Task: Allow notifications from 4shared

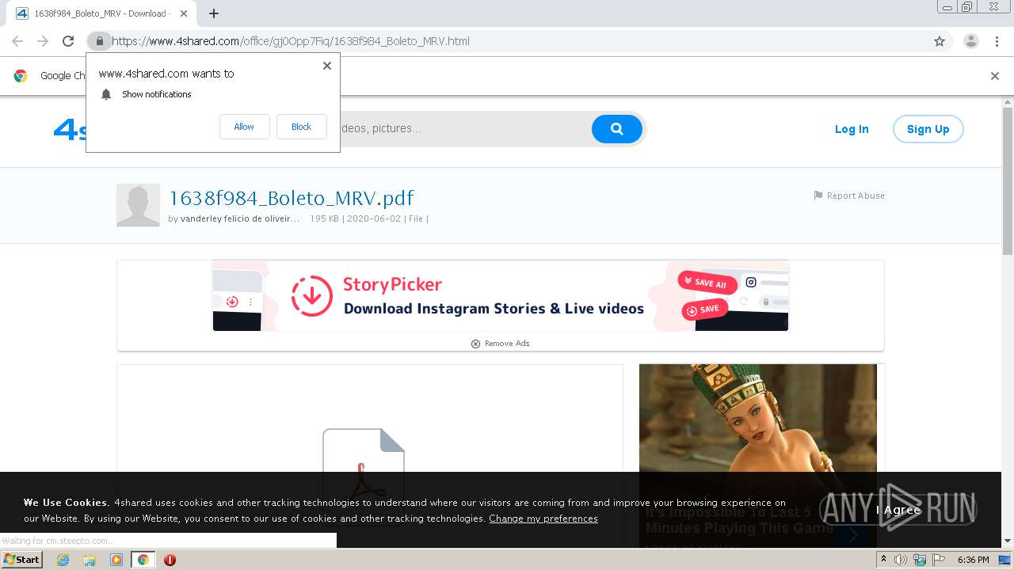Action: [244, 127]
